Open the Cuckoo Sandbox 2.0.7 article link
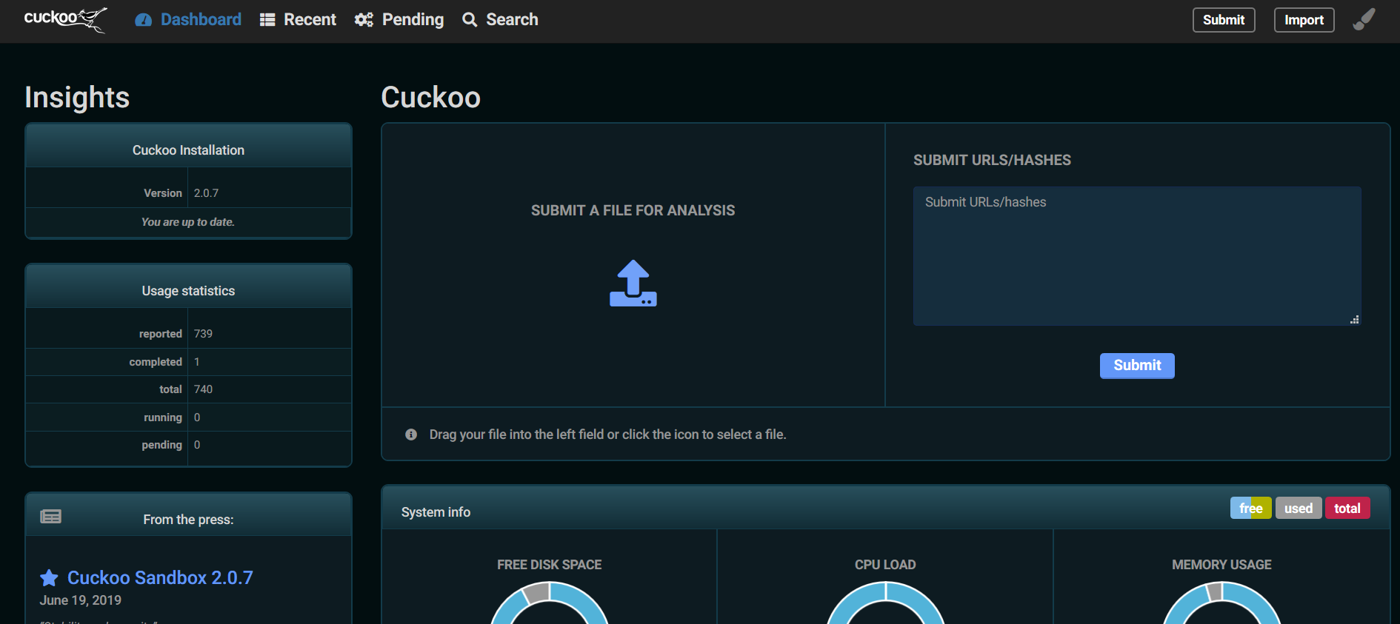1400x624 pixels. point(160,578)
